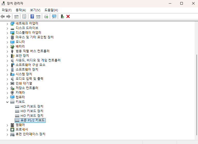Open the 동작(A) menu

pos(21,10)
